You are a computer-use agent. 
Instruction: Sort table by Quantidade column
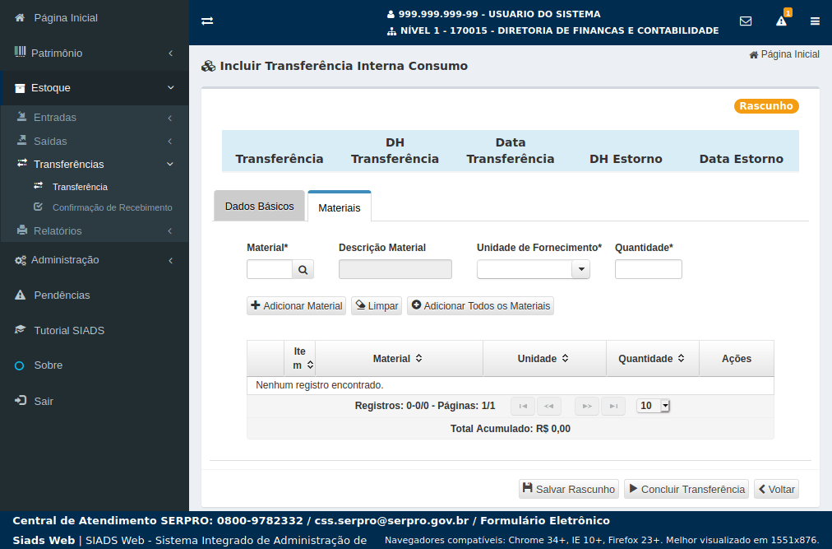tap(681, 358)
